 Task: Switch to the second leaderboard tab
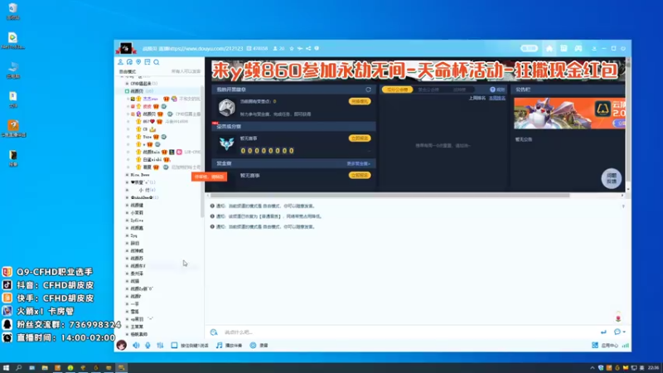pyautogui.click(x=428, y=90)
